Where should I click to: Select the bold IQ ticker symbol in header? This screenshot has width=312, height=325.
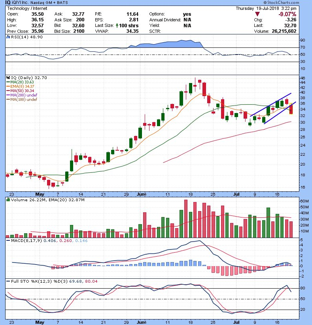coord(8,3)
